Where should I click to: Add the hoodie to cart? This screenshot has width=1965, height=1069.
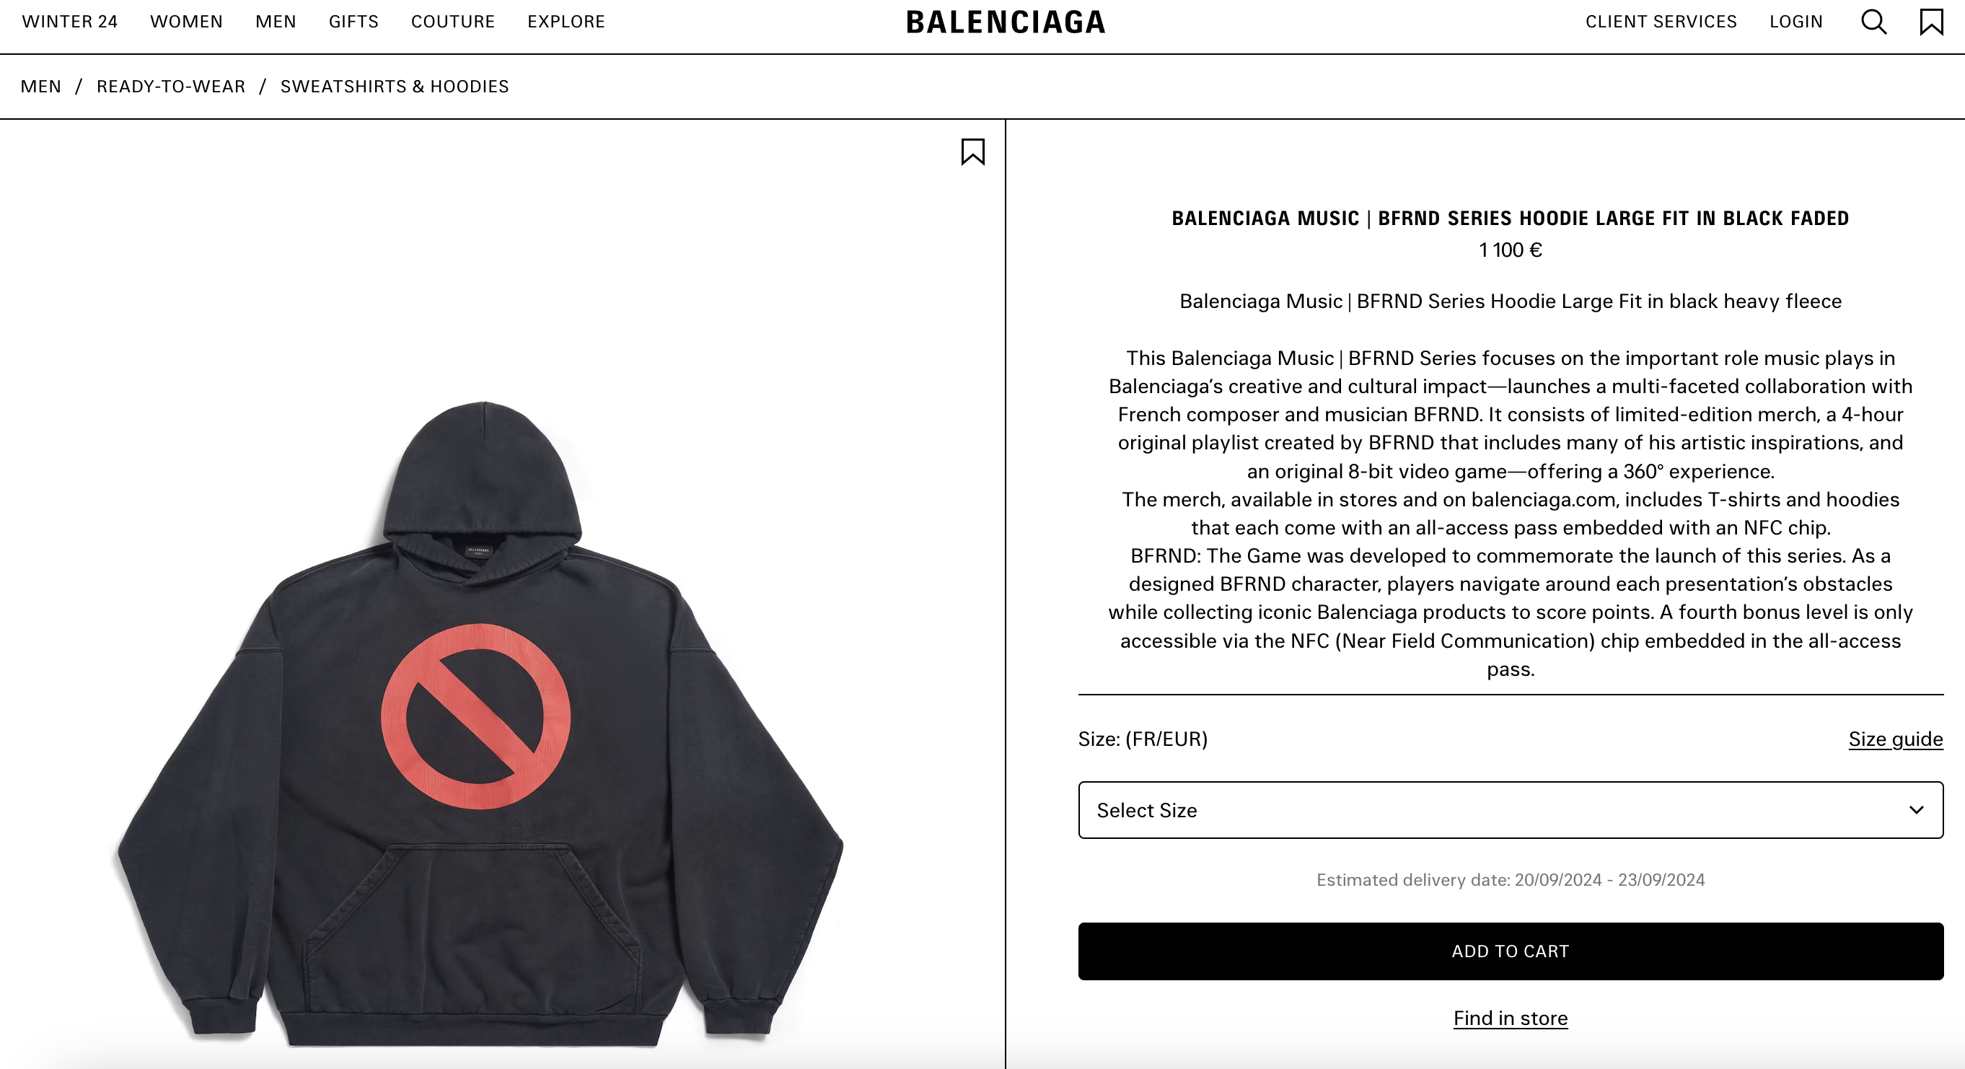1511,951
